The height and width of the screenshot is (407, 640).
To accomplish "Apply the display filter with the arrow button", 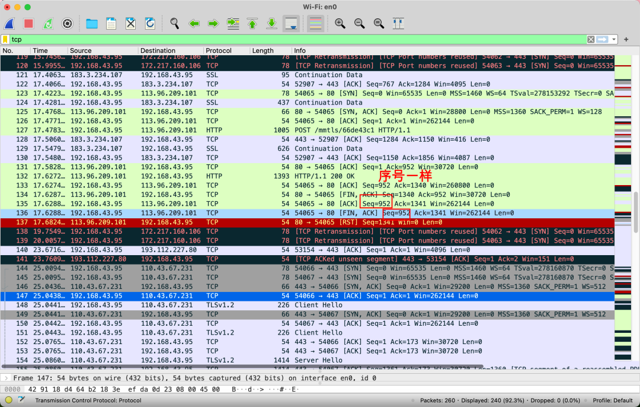I will tap(602, 39).
